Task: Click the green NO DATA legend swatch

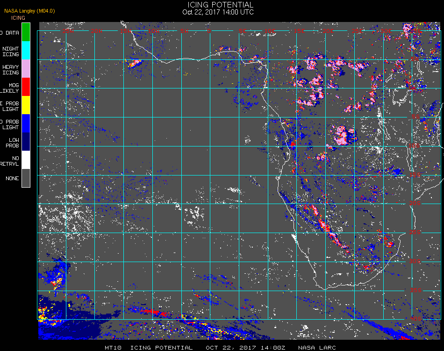Action: coord(26,32)
